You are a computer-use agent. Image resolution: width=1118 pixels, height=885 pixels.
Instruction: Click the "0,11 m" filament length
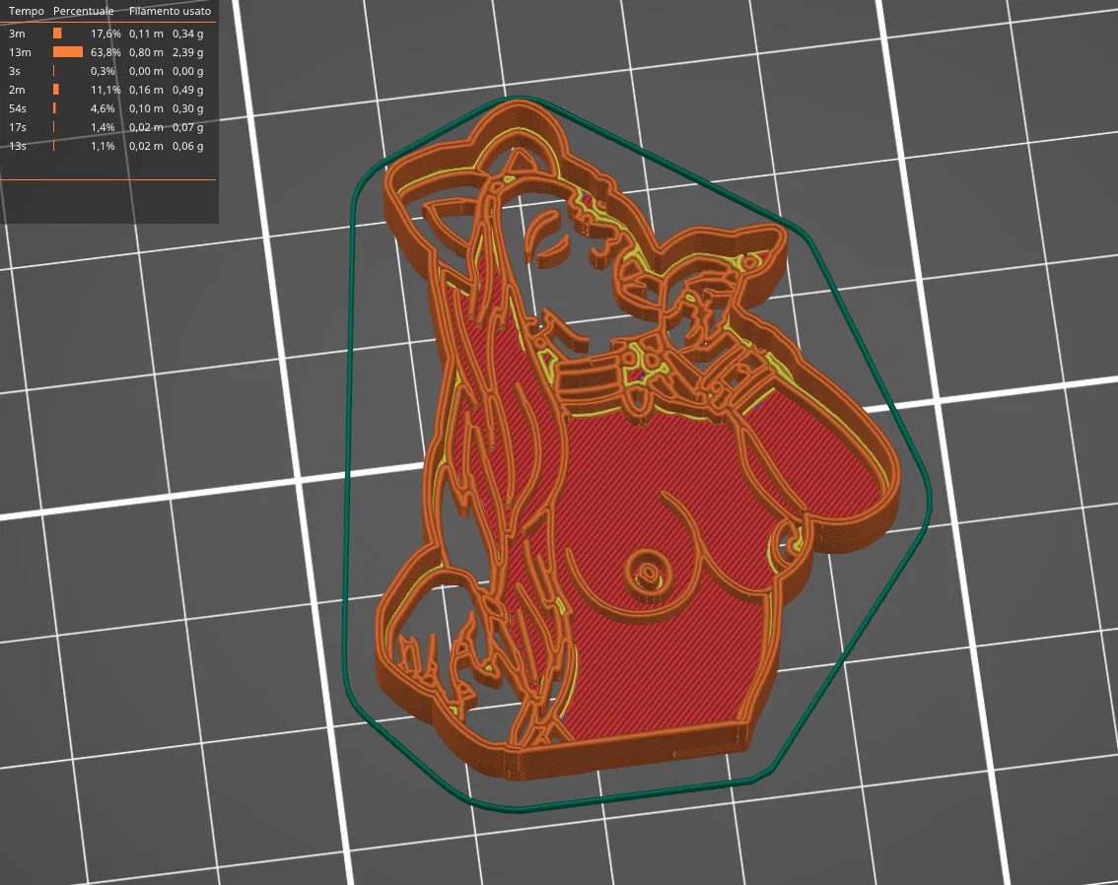point(146,34)
